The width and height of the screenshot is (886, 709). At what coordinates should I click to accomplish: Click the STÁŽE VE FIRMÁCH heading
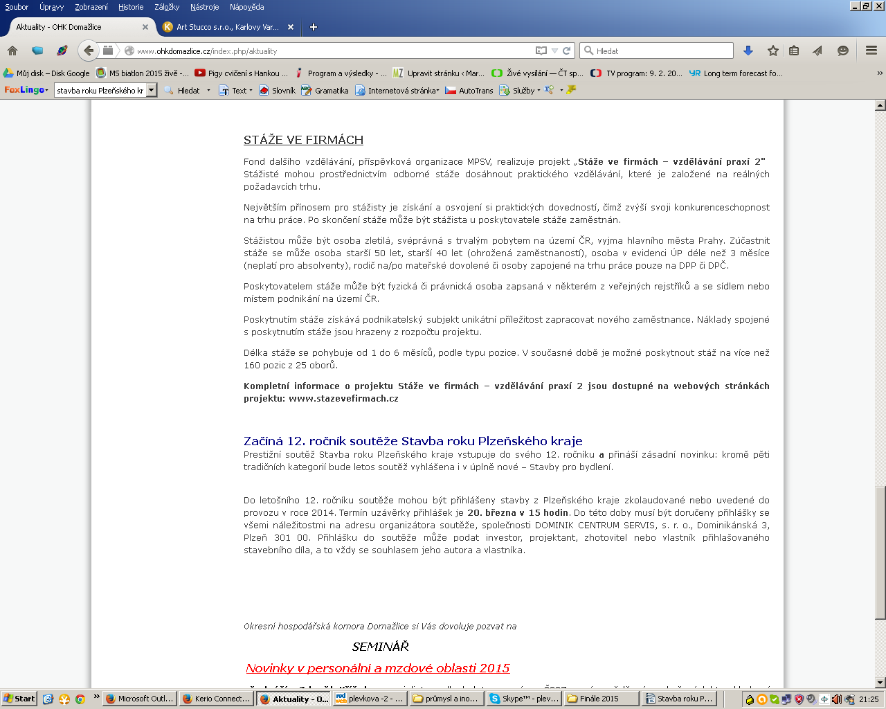coord(303,140)
